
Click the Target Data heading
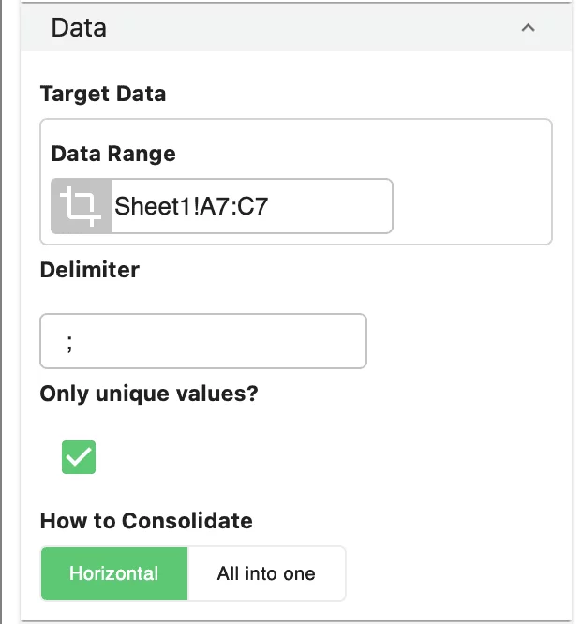tap(103, 94)
